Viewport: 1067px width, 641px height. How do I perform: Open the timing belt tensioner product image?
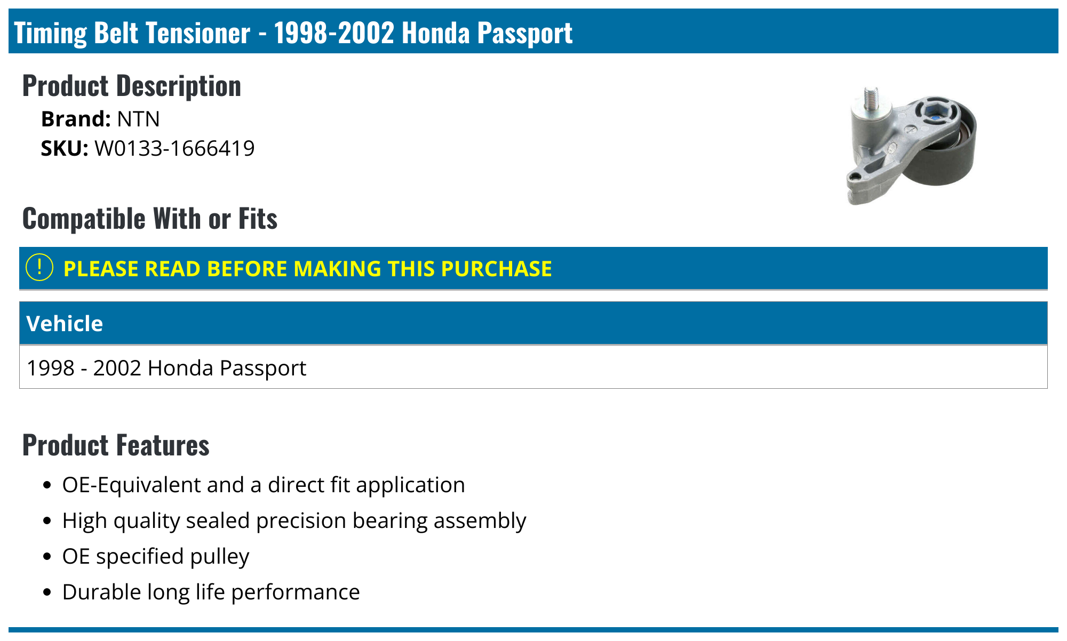tap(911, 145)
